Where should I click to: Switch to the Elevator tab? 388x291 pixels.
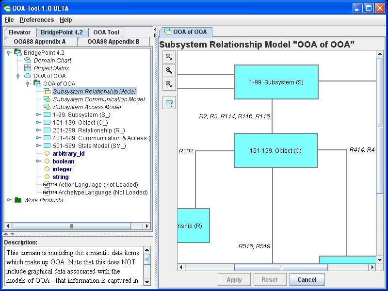(19, 32)
